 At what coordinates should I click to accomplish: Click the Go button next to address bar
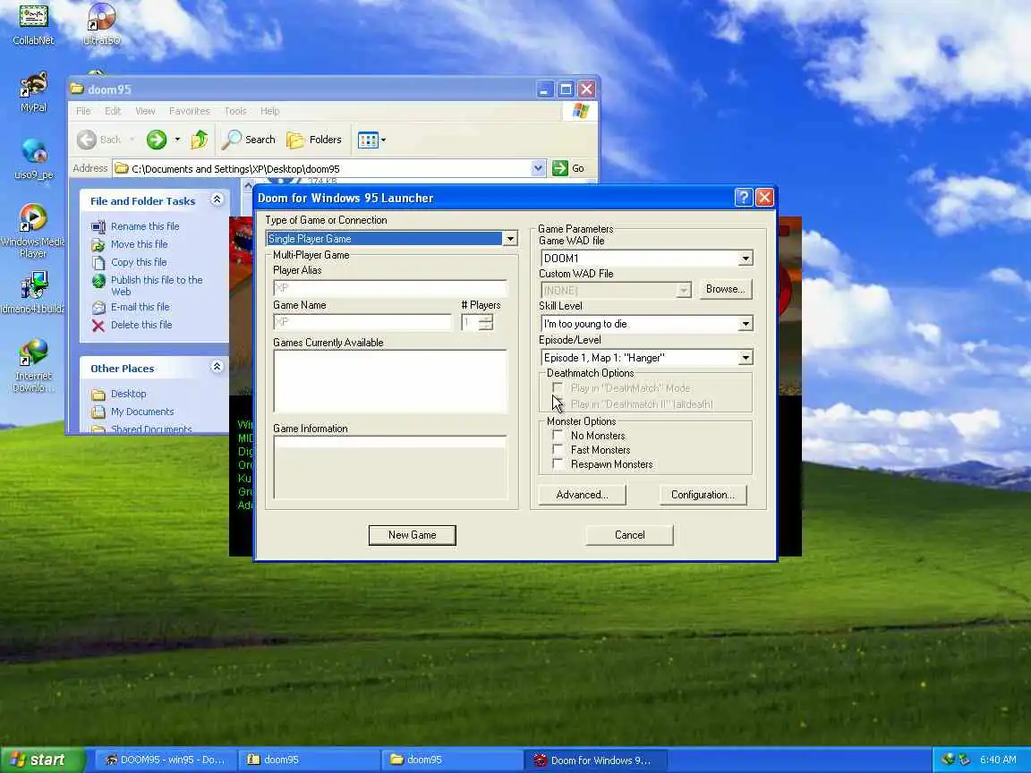click(569, 168)
